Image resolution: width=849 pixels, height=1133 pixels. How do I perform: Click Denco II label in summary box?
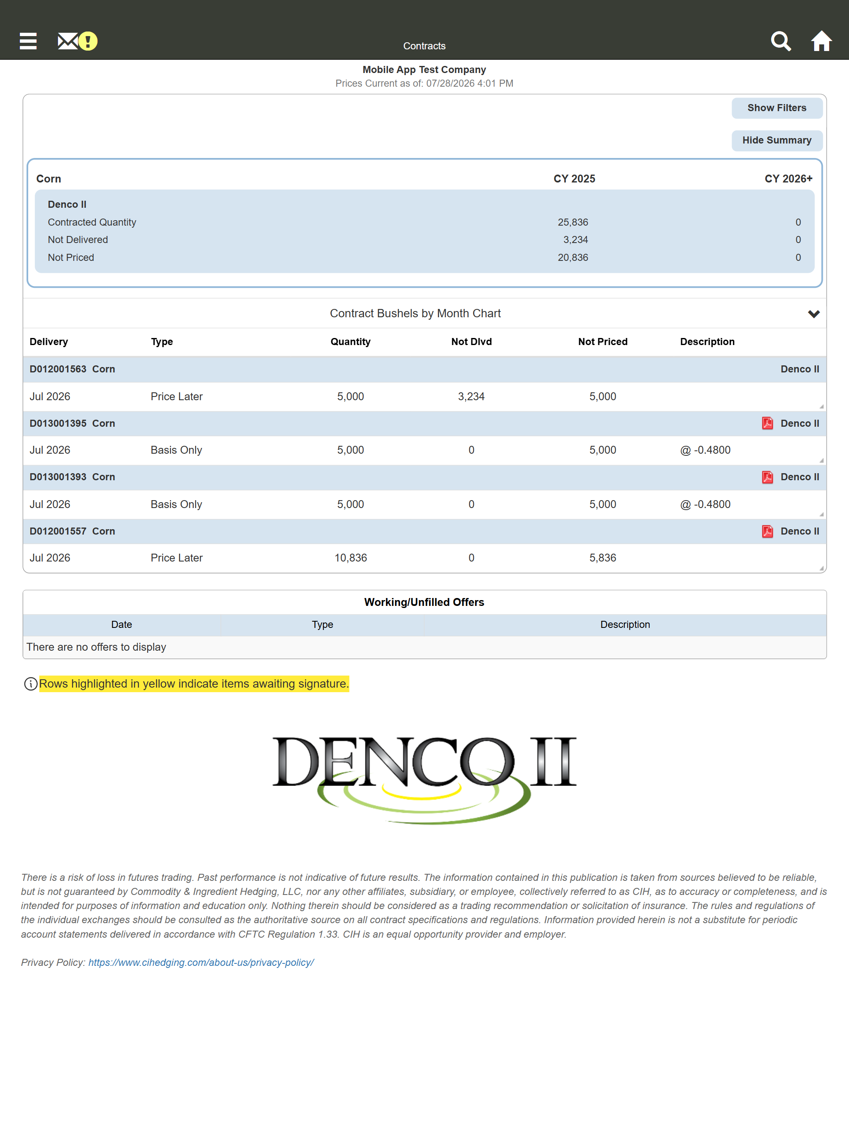67,204
